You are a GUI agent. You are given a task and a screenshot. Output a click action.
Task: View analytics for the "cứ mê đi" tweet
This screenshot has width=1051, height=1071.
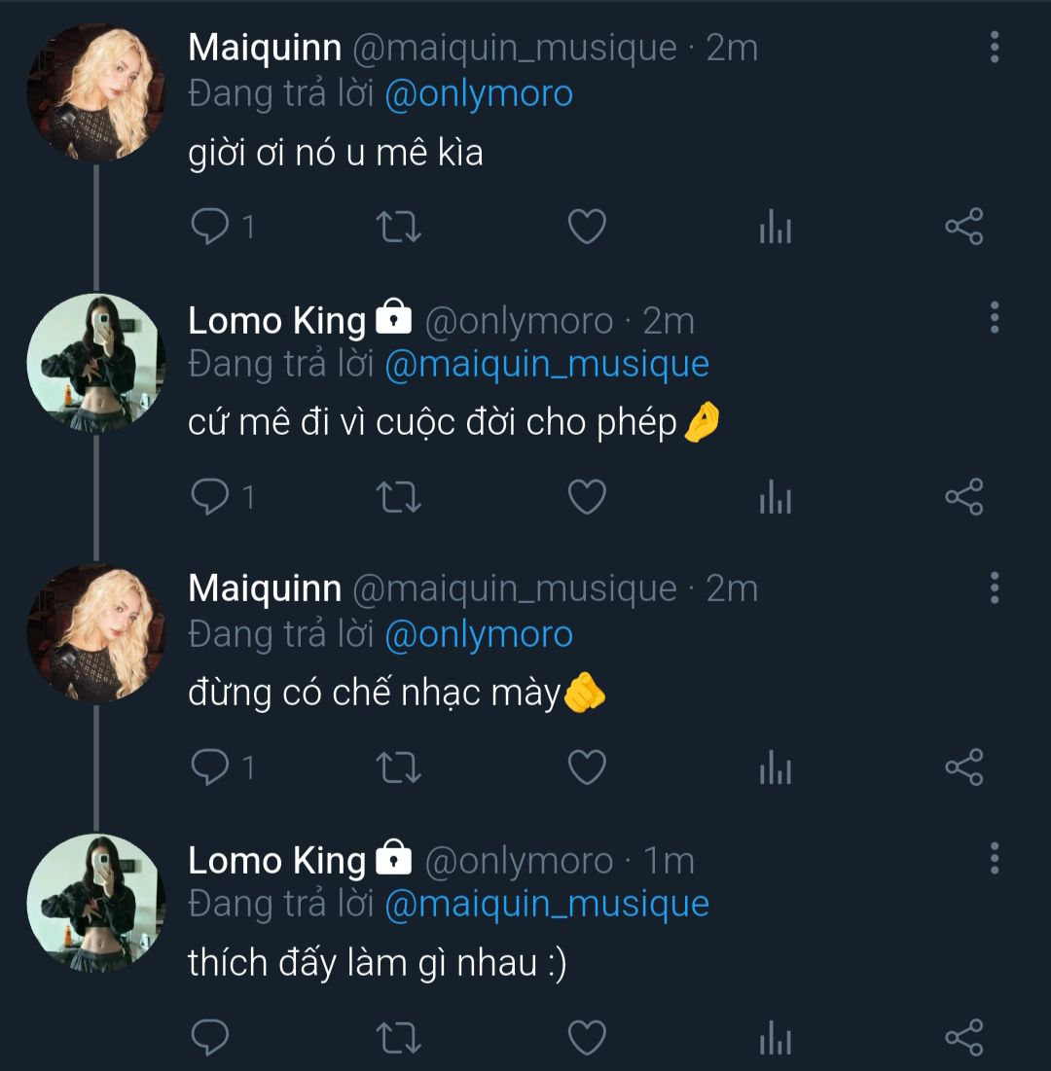point(775,498)
